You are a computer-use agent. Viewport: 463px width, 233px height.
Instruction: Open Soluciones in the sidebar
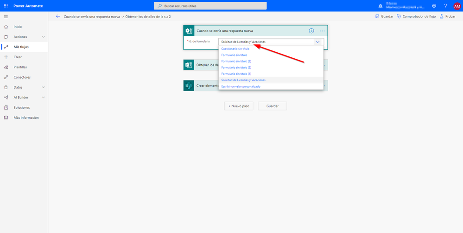[24, 108]
